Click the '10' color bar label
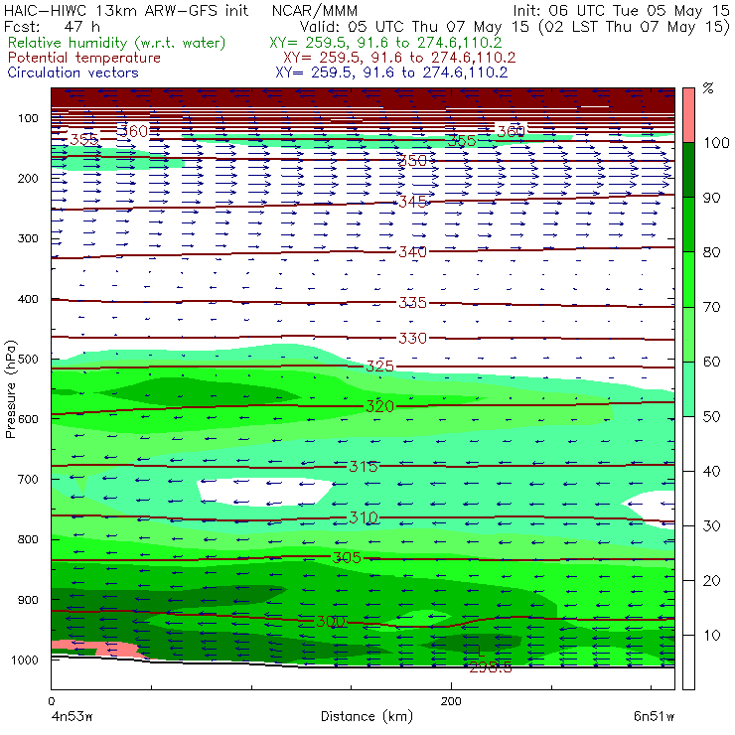The width and height of the screenshot is (735, 735). (x=711, y=636)
